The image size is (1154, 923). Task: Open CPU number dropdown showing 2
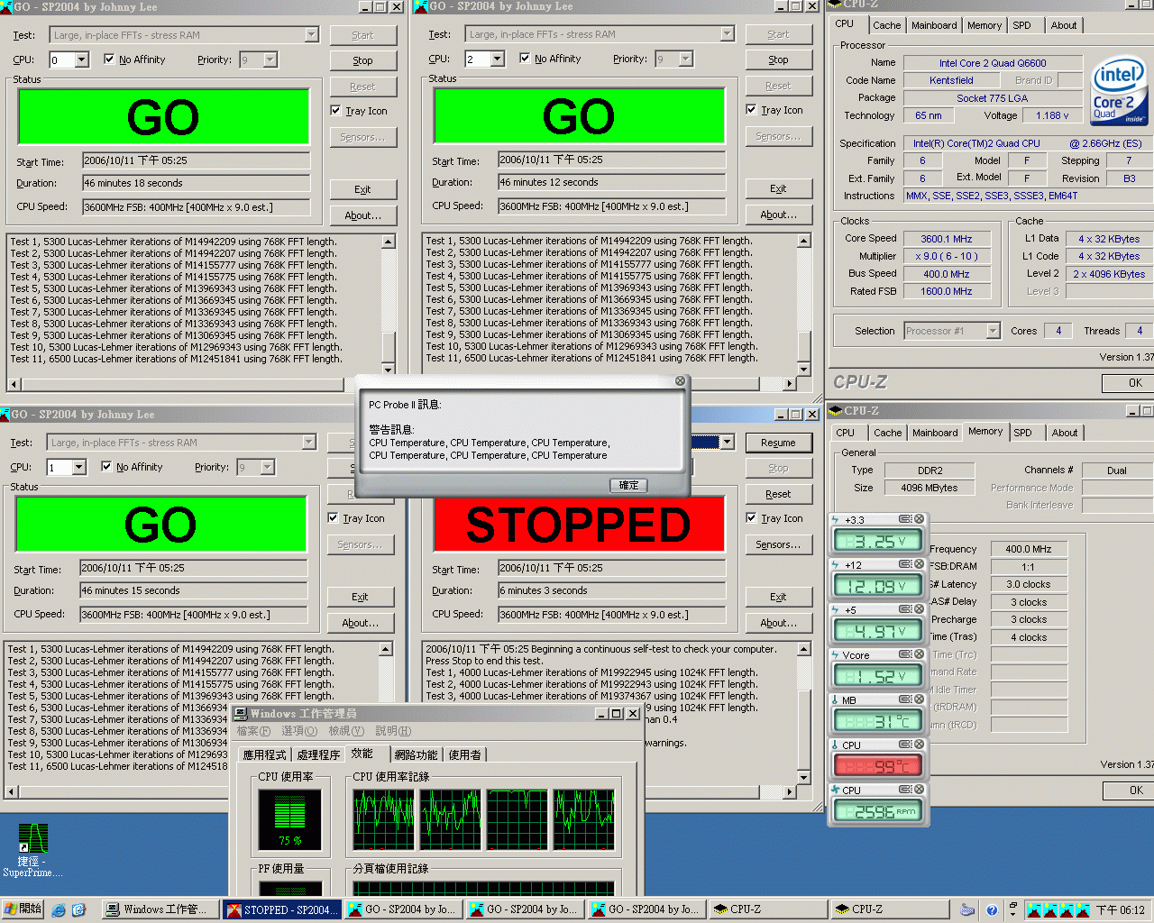pos(498,59)
